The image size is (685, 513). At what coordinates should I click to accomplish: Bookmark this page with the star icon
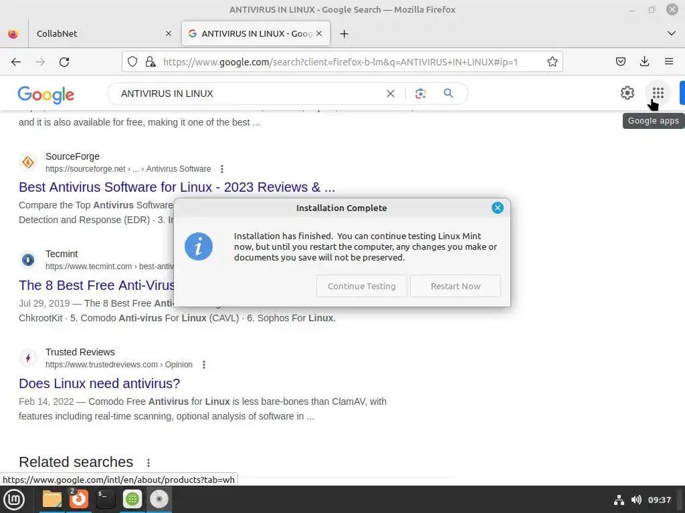click(x=552, y=62)
